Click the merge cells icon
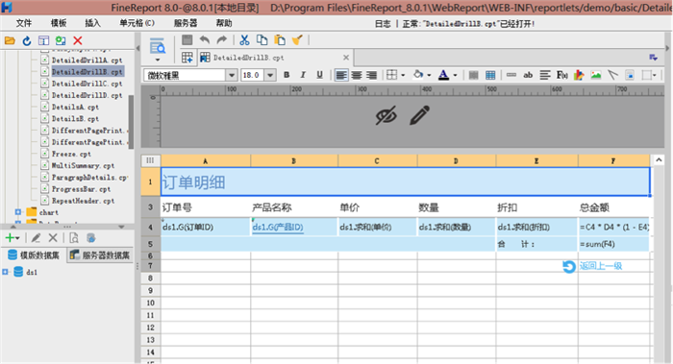This screenshot has height=364, width=673. pyautogui.click(x=473, y=75)
